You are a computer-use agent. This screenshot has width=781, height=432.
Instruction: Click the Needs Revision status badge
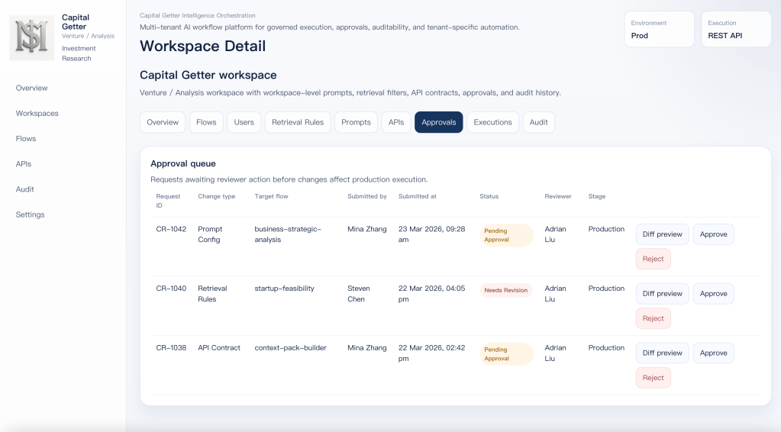pyautogui.click(x=505, y=290)
